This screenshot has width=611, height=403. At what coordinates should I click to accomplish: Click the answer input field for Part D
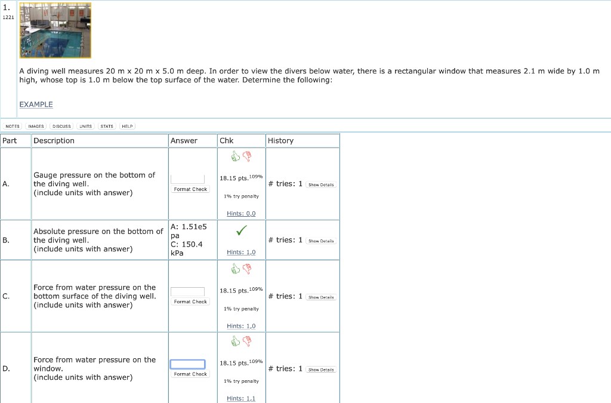189,364
